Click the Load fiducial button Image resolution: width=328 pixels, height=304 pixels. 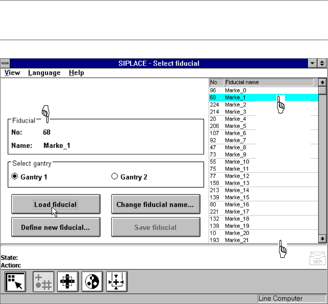click(x=56, y=204)
